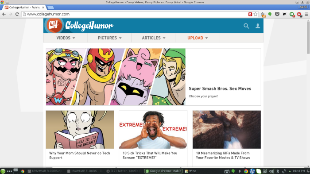
Task: Click the Super Smash Bros featured banner image
Action: pos(116,77)
